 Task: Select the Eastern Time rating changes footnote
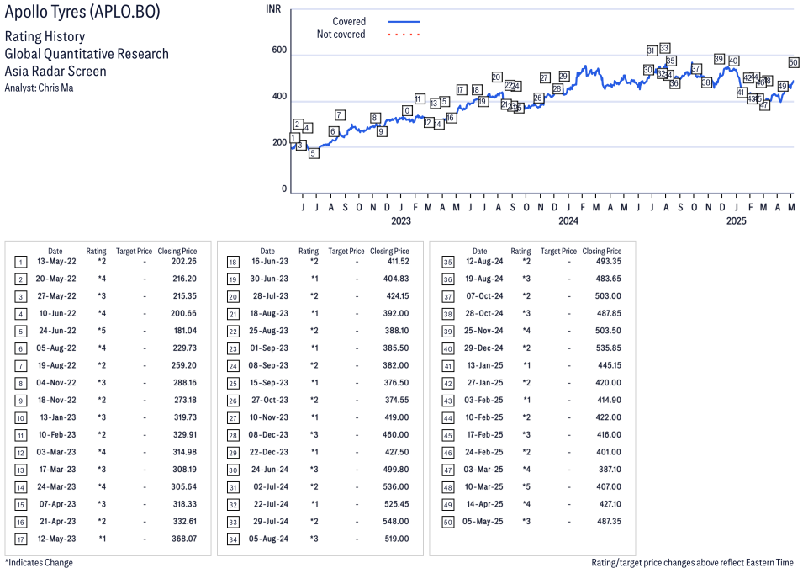tap(692, 562)
